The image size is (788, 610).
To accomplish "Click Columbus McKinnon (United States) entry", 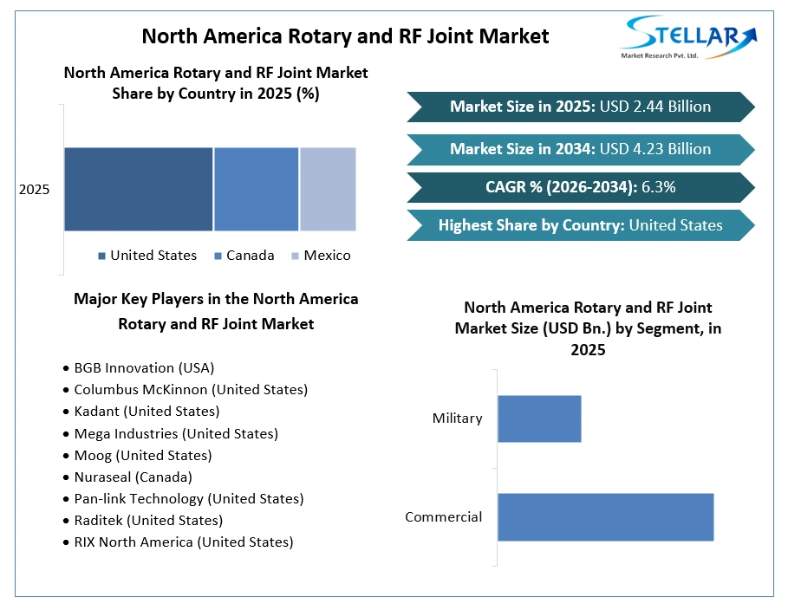I will [x=191, y=390].
